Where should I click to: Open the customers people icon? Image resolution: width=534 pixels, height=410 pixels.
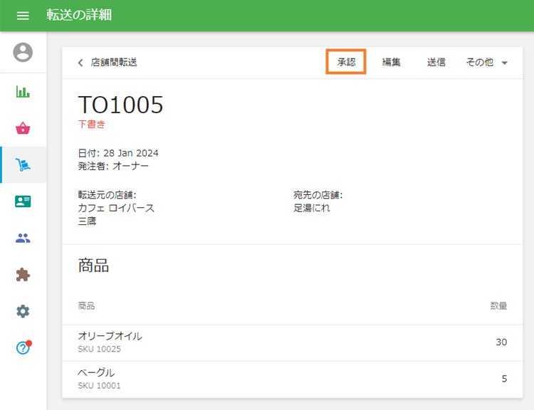pos(23,238)
